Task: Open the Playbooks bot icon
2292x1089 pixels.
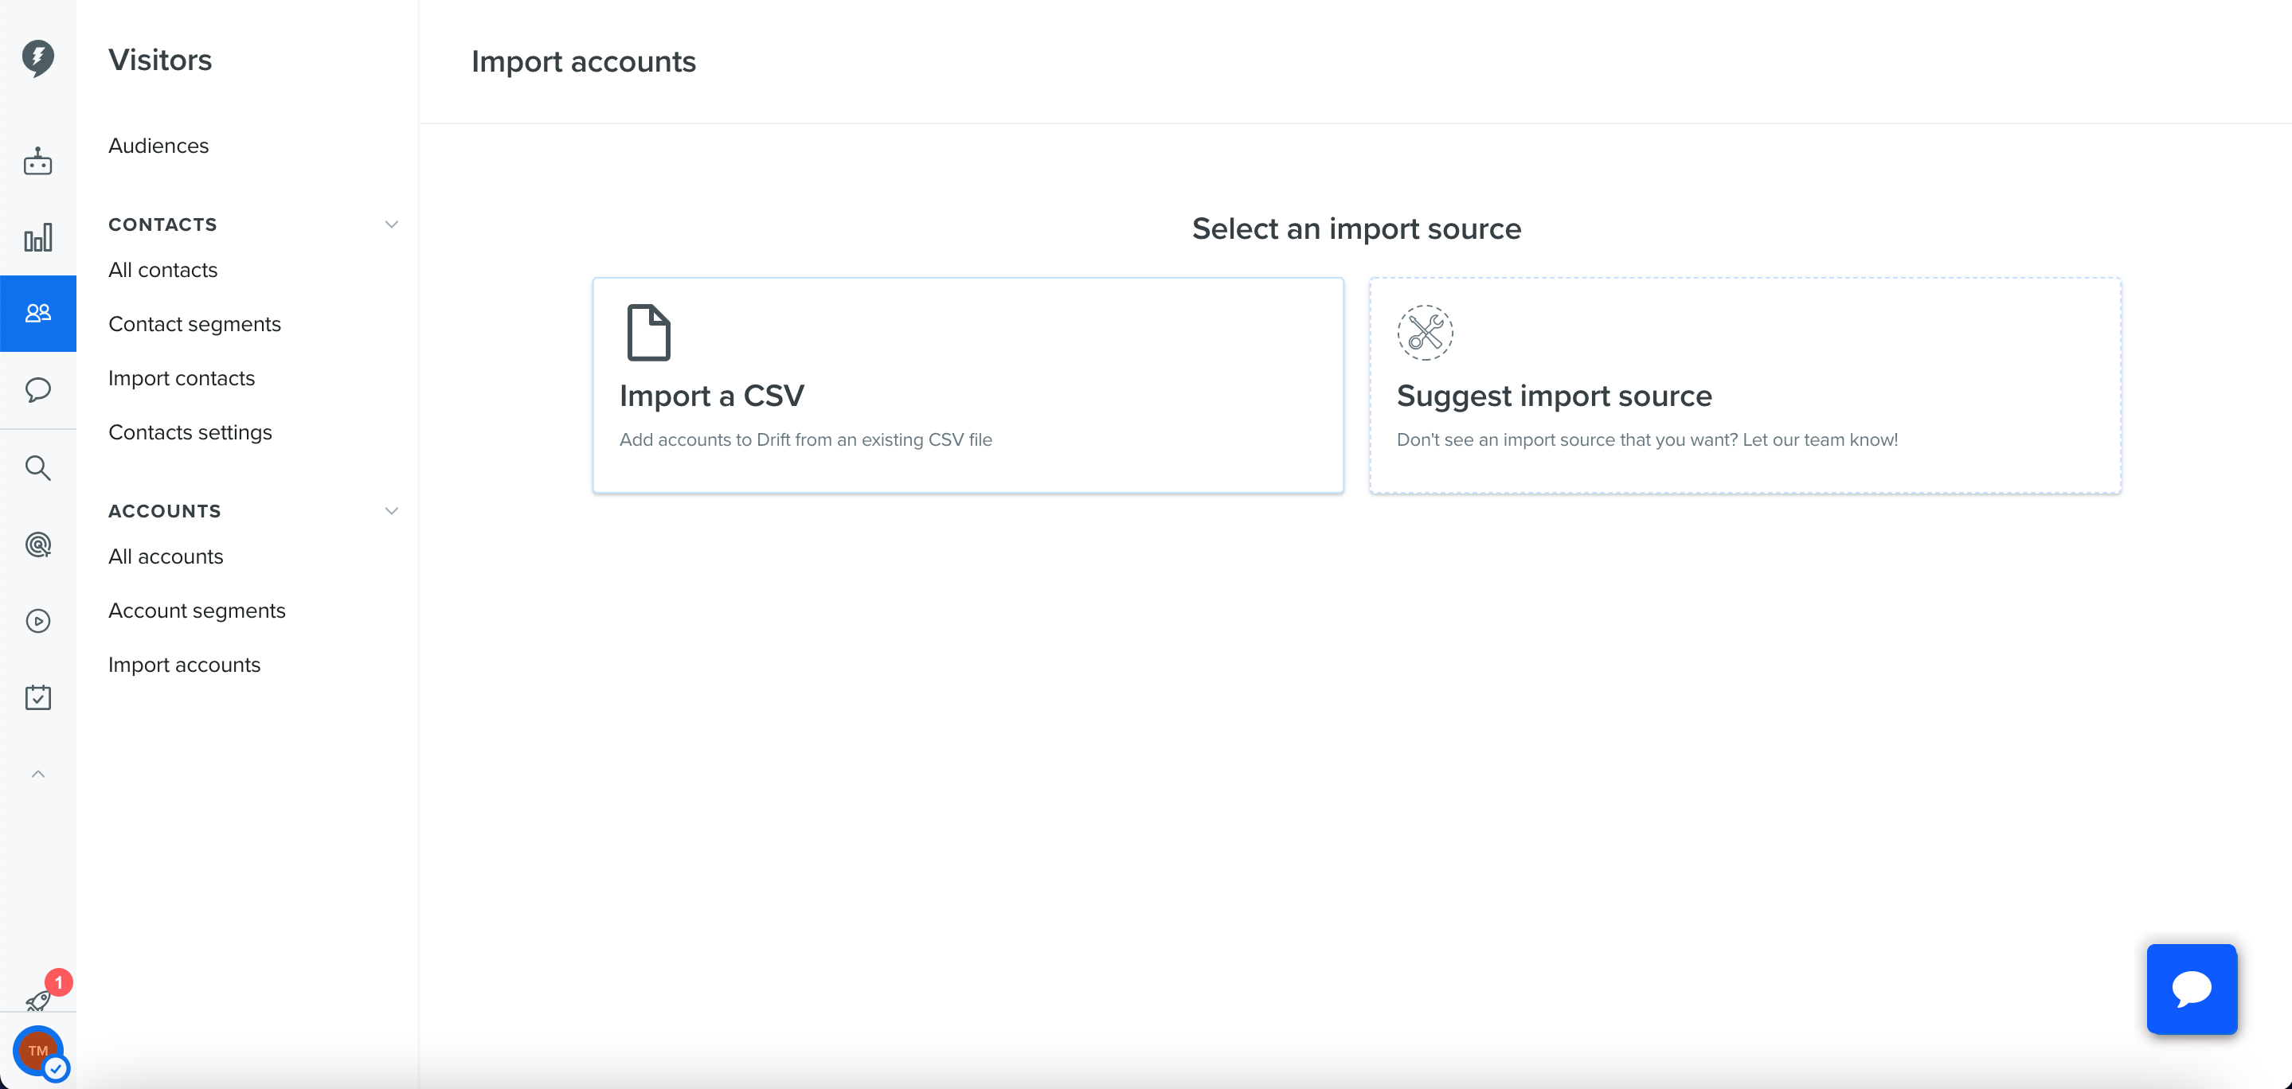Action: tap(37, 161)
